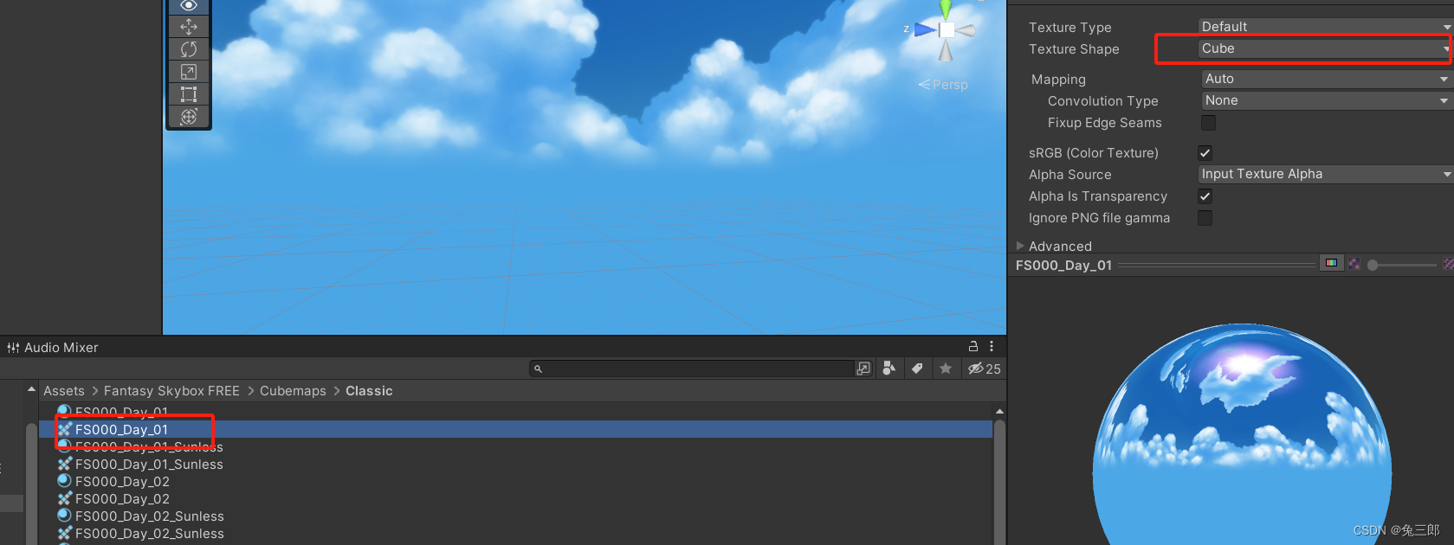Image resolution: width=1454 pixels, height=545 pixels.
Task: Open the Mapping Auto dropdown
Action: tap(1327, 79)
